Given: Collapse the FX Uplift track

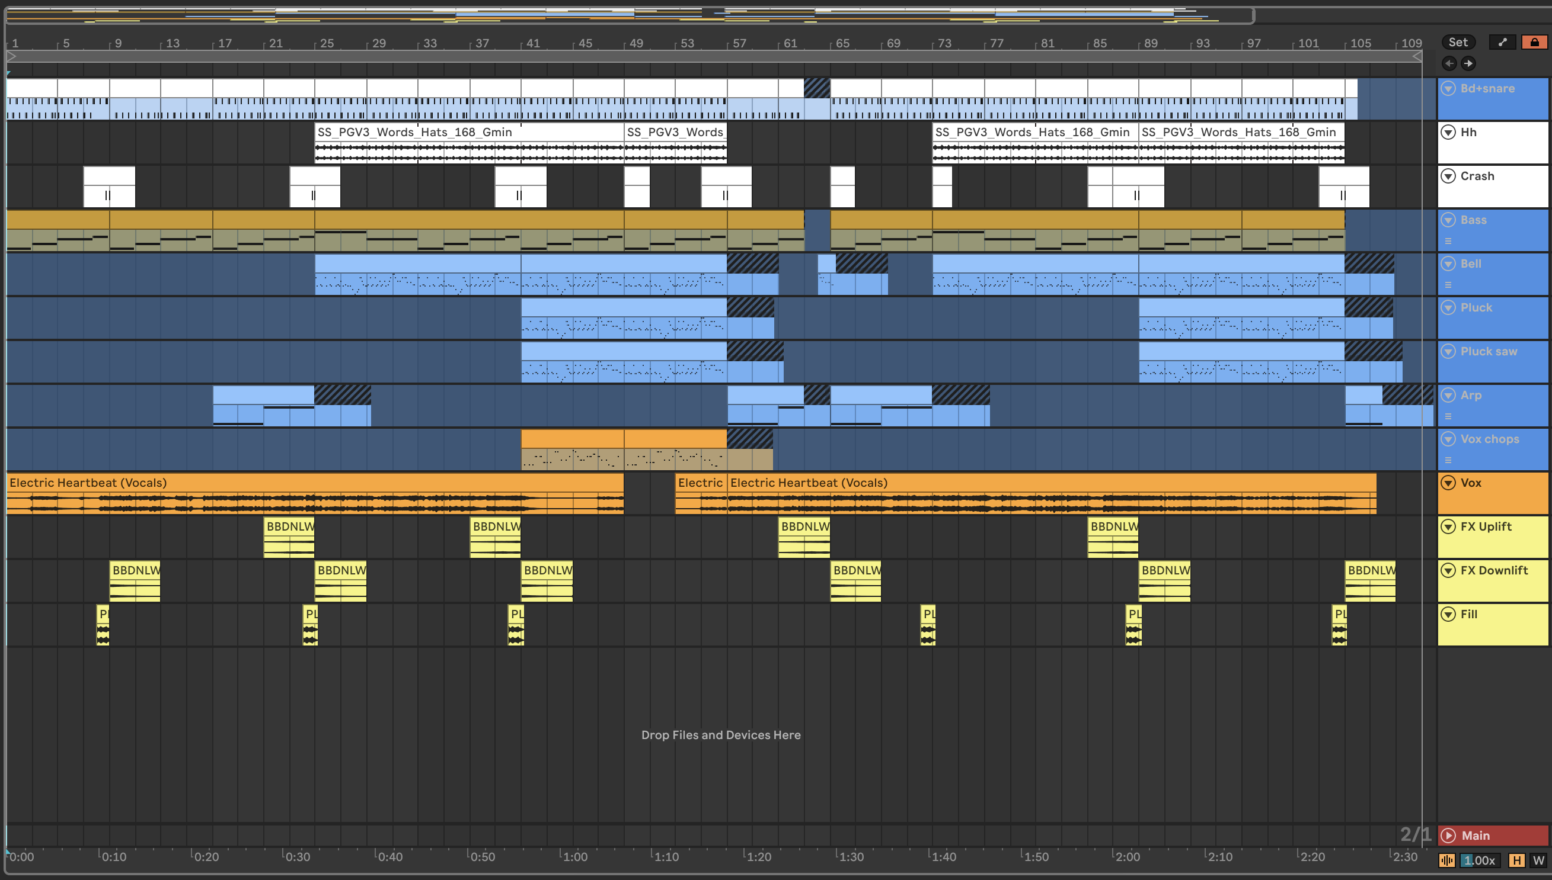Looking at the screenshot, I should [1448, 526].
